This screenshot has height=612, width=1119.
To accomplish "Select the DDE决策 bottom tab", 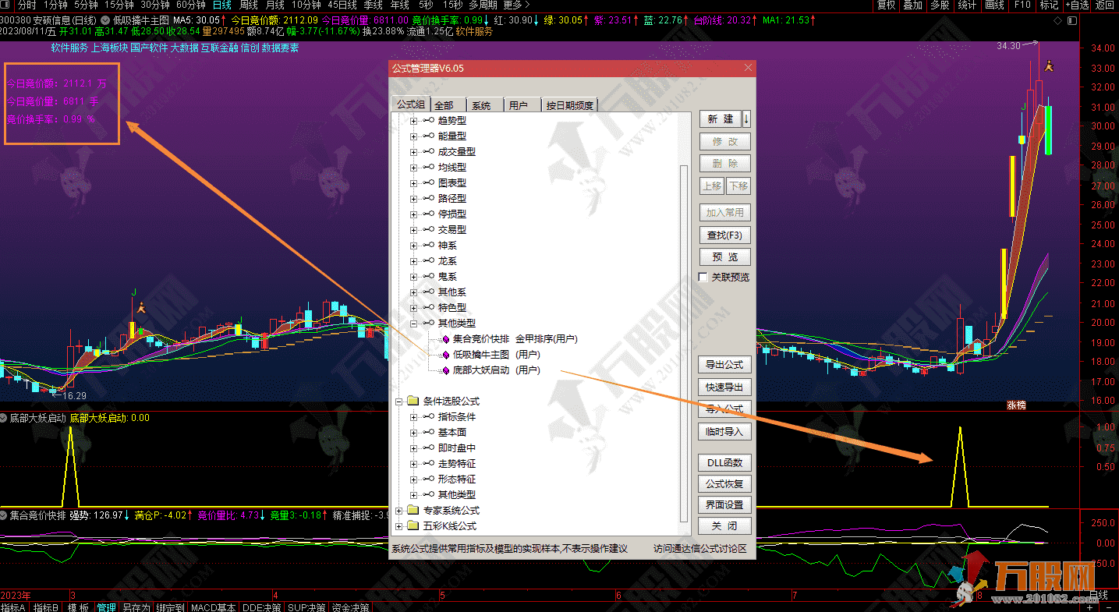I will [262, 607].
